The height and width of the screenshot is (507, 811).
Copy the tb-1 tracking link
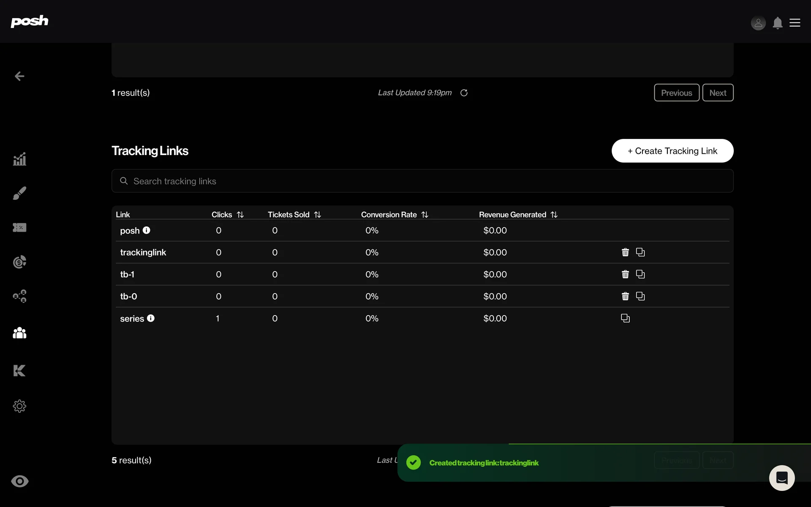click(640, 274)
